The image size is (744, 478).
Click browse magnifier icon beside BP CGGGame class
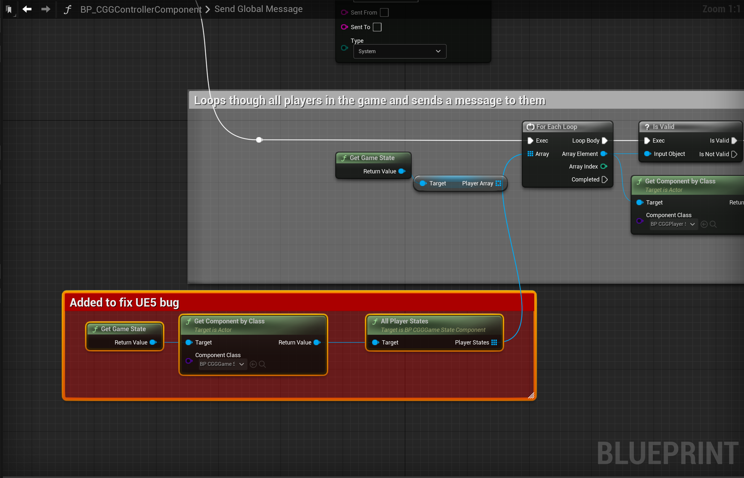262,364
